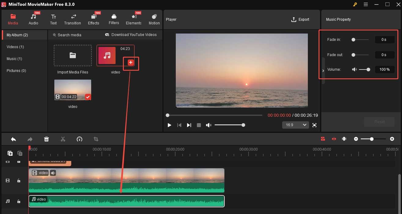Screen dimensions: 402x214
Task: Open the Media tab
Action: [13, 19]
